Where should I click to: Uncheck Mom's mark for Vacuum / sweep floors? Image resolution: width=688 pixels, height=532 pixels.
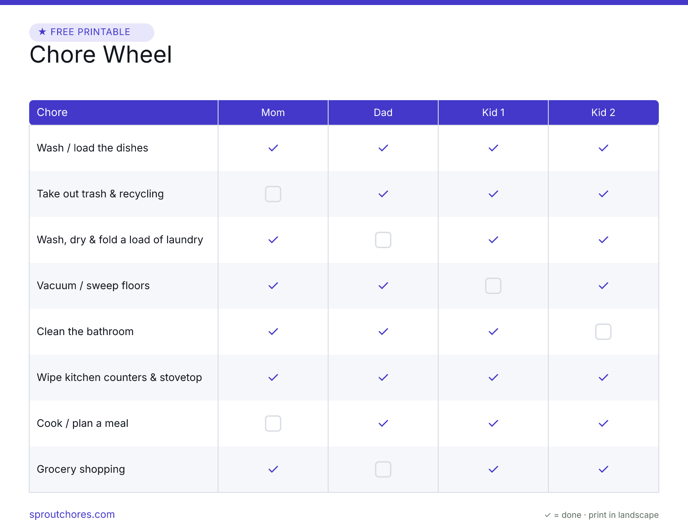[x=273, y=286]
